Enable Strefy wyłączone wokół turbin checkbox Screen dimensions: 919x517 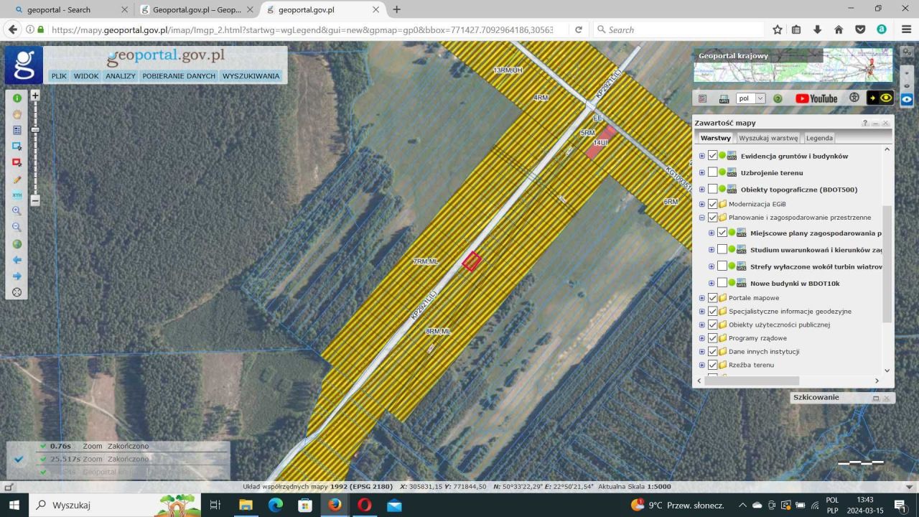[x=722, y=266]
